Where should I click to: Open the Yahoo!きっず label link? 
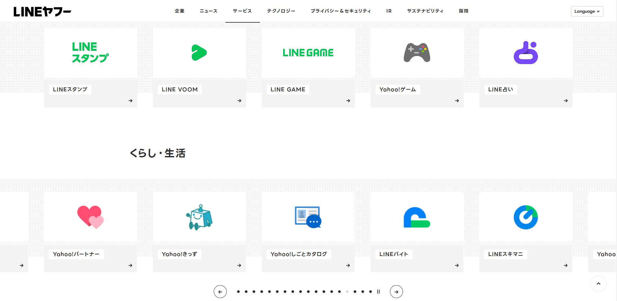(x=179, y=254)
